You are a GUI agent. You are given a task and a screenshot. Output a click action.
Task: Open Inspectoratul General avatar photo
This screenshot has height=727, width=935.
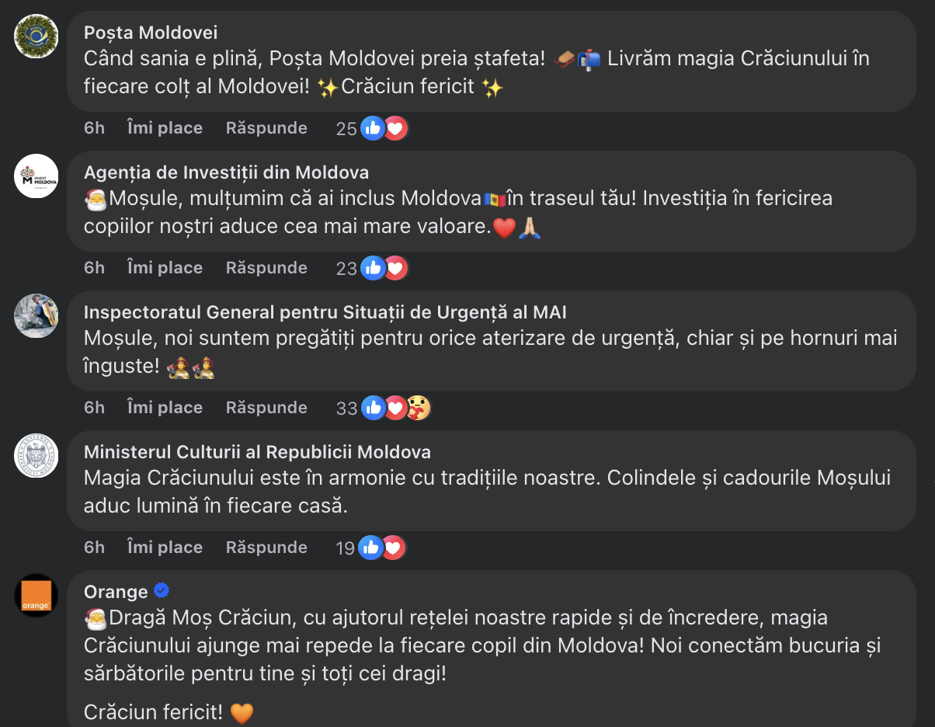pos(36,315)
